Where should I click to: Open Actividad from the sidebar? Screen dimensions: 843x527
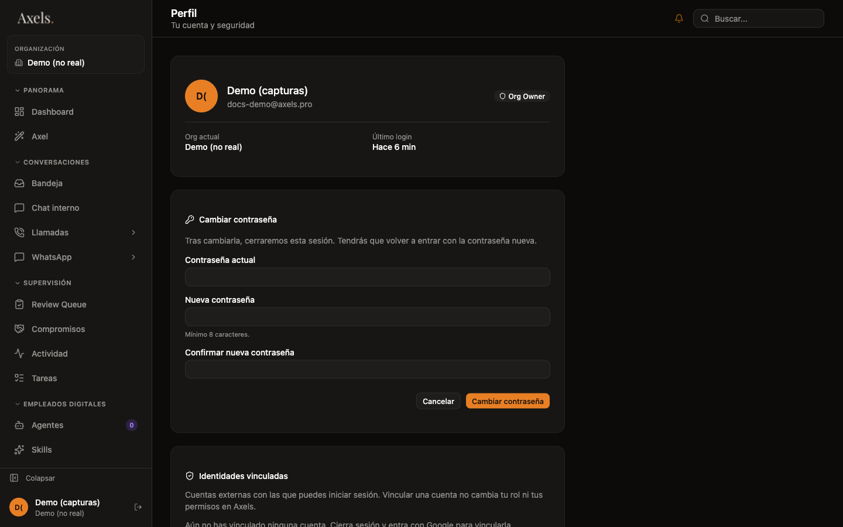coord(76,354)
